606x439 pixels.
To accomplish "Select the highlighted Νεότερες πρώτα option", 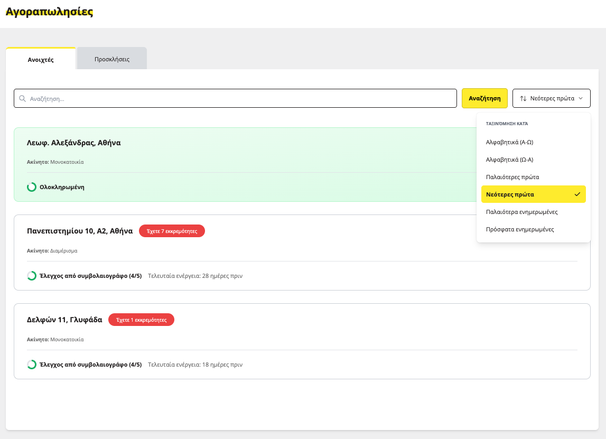I will coord(533,194).
